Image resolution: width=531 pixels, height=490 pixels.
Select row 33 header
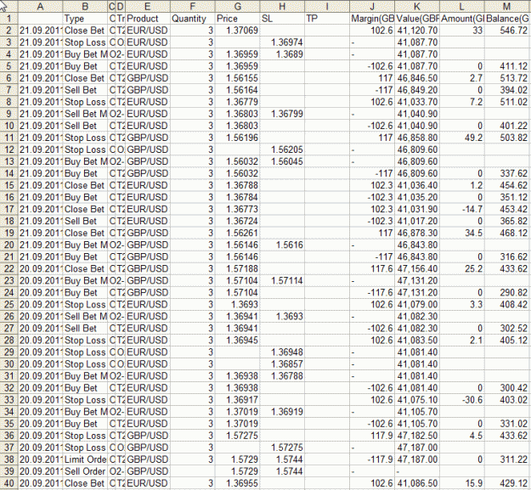8,400
